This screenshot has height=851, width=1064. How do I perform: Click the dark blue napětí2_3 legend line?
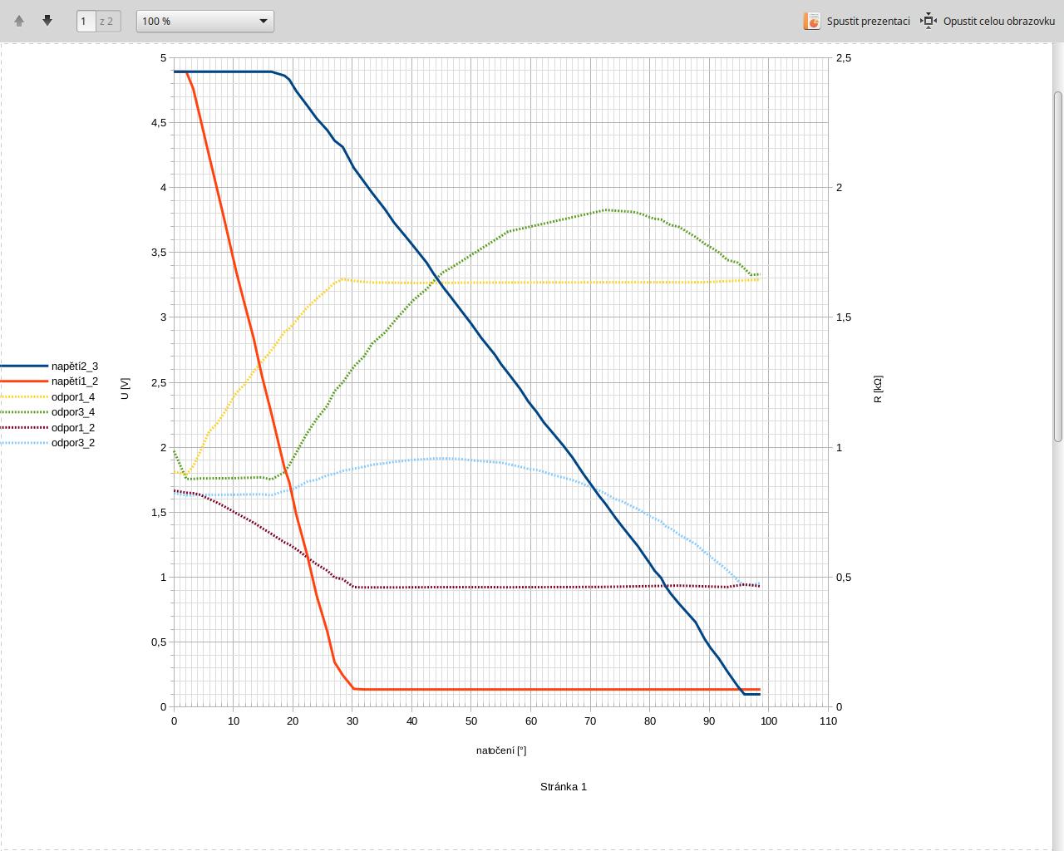coord(24,366)
